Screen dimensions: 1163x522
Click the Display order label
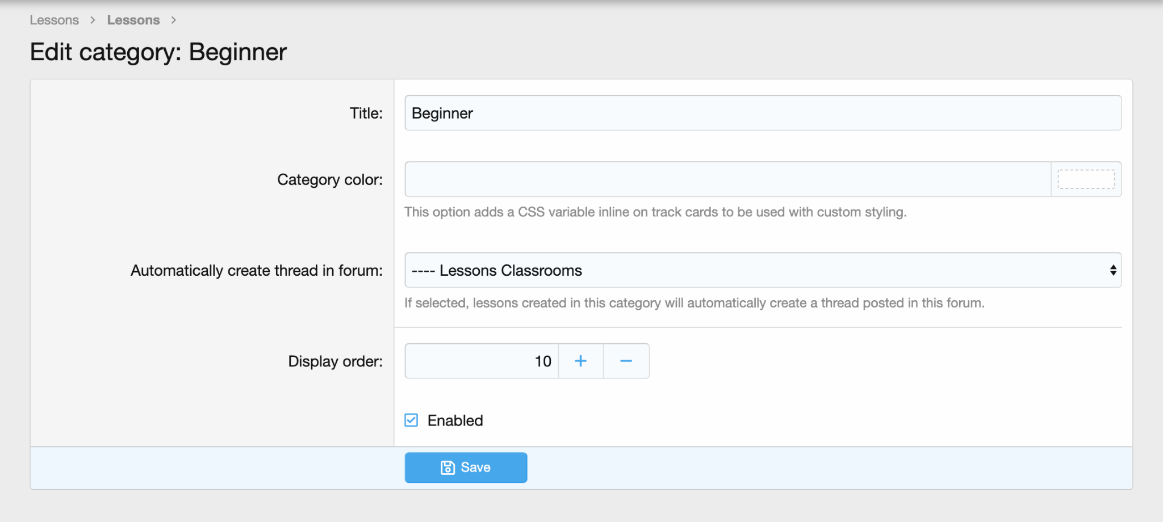(335, 361)
